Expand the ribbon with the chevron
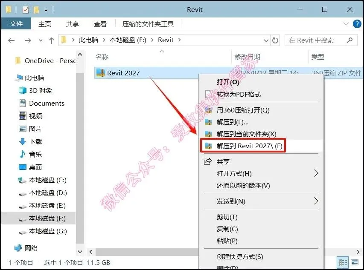 coord(346,24)
